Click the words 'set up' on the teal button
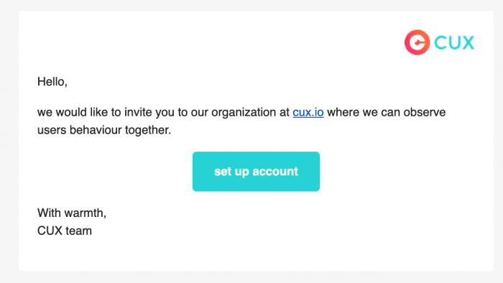 coord(231,172)
